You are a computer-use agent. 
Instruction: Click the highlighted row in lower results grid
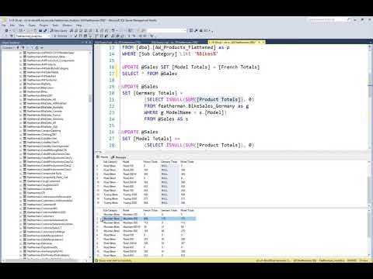click(x=149, y=219)
